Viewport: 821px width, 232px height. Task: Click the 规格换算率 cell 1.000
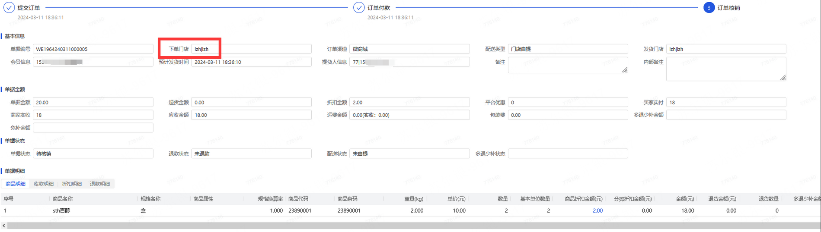click(x=276, y=211)
